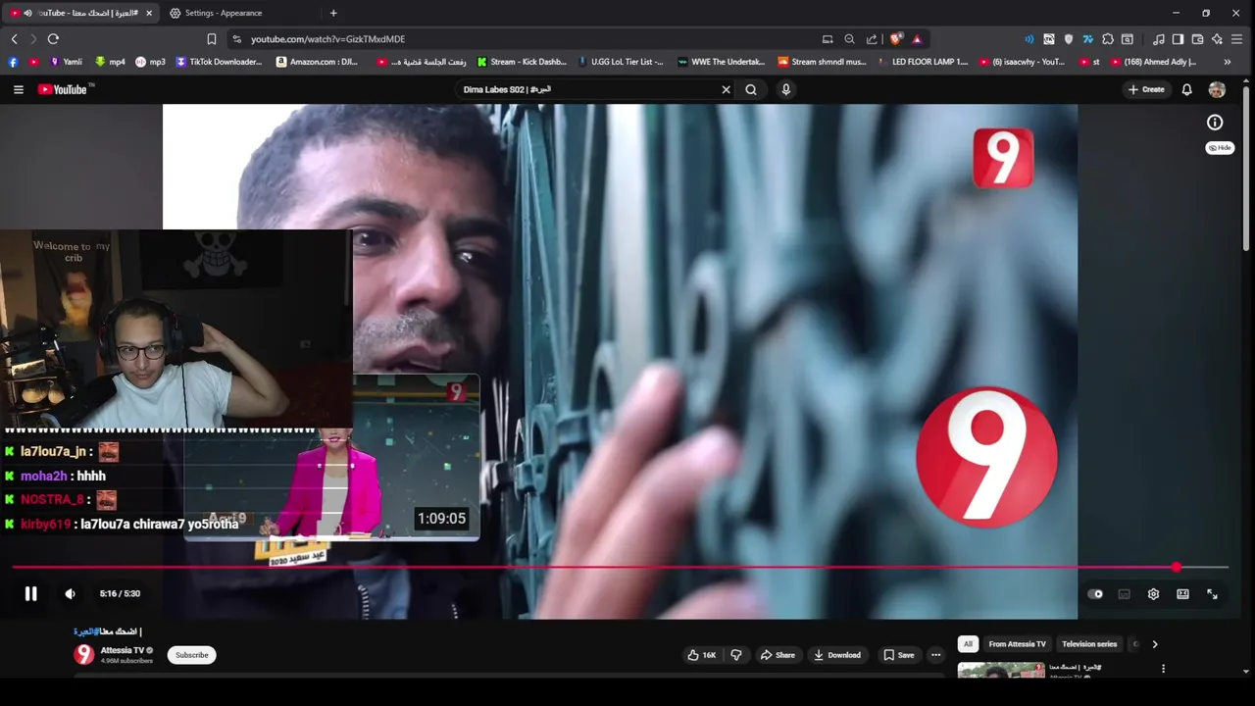Viewport: 1255px width, 706px height.
Task: Open the Brave Wallet icon
Action: (1197, 39)
